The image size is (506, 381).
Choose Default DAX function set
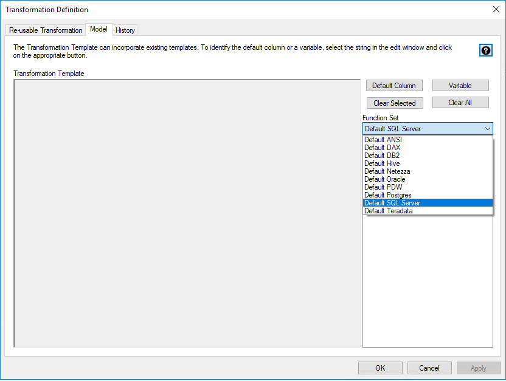tap(382, 148)
